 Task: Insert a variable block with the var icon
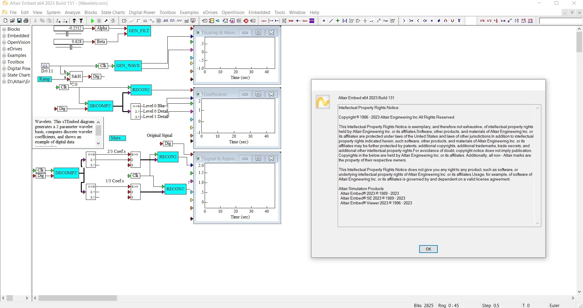tap(291, 21)
